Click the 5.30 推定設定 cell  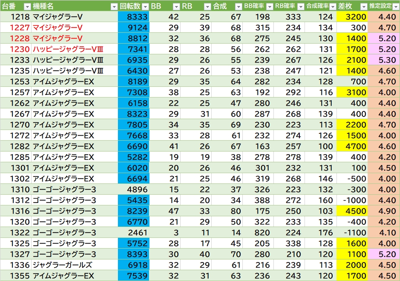pos(384,60)
